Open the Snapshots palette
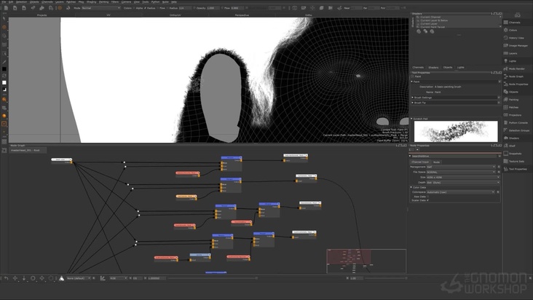 coord(516,153)
